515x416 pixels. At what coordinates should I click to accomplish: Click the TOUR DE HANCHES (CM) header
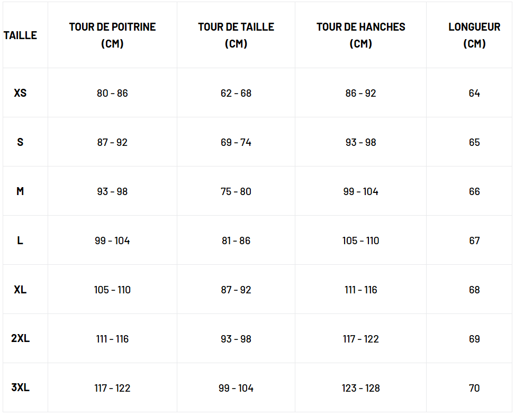coord(361,35)
